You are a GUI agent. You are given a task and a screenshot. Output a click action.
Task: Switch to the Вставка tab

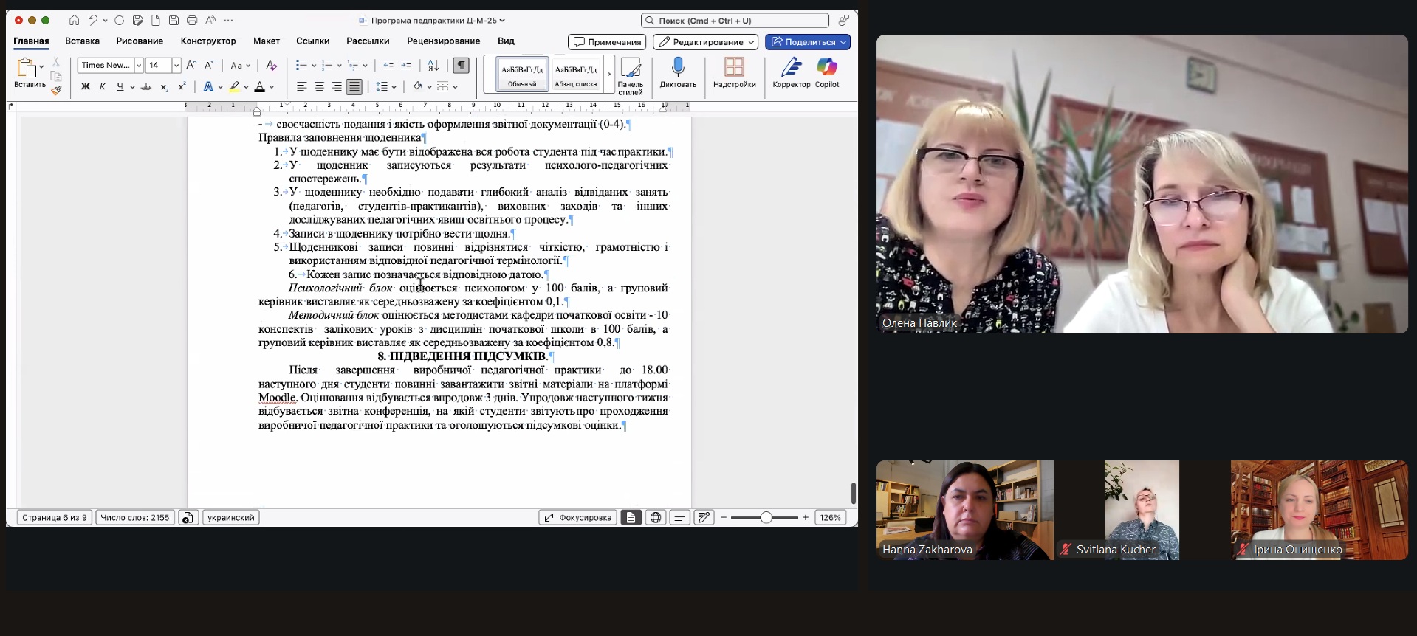click(x=82, y=41)
